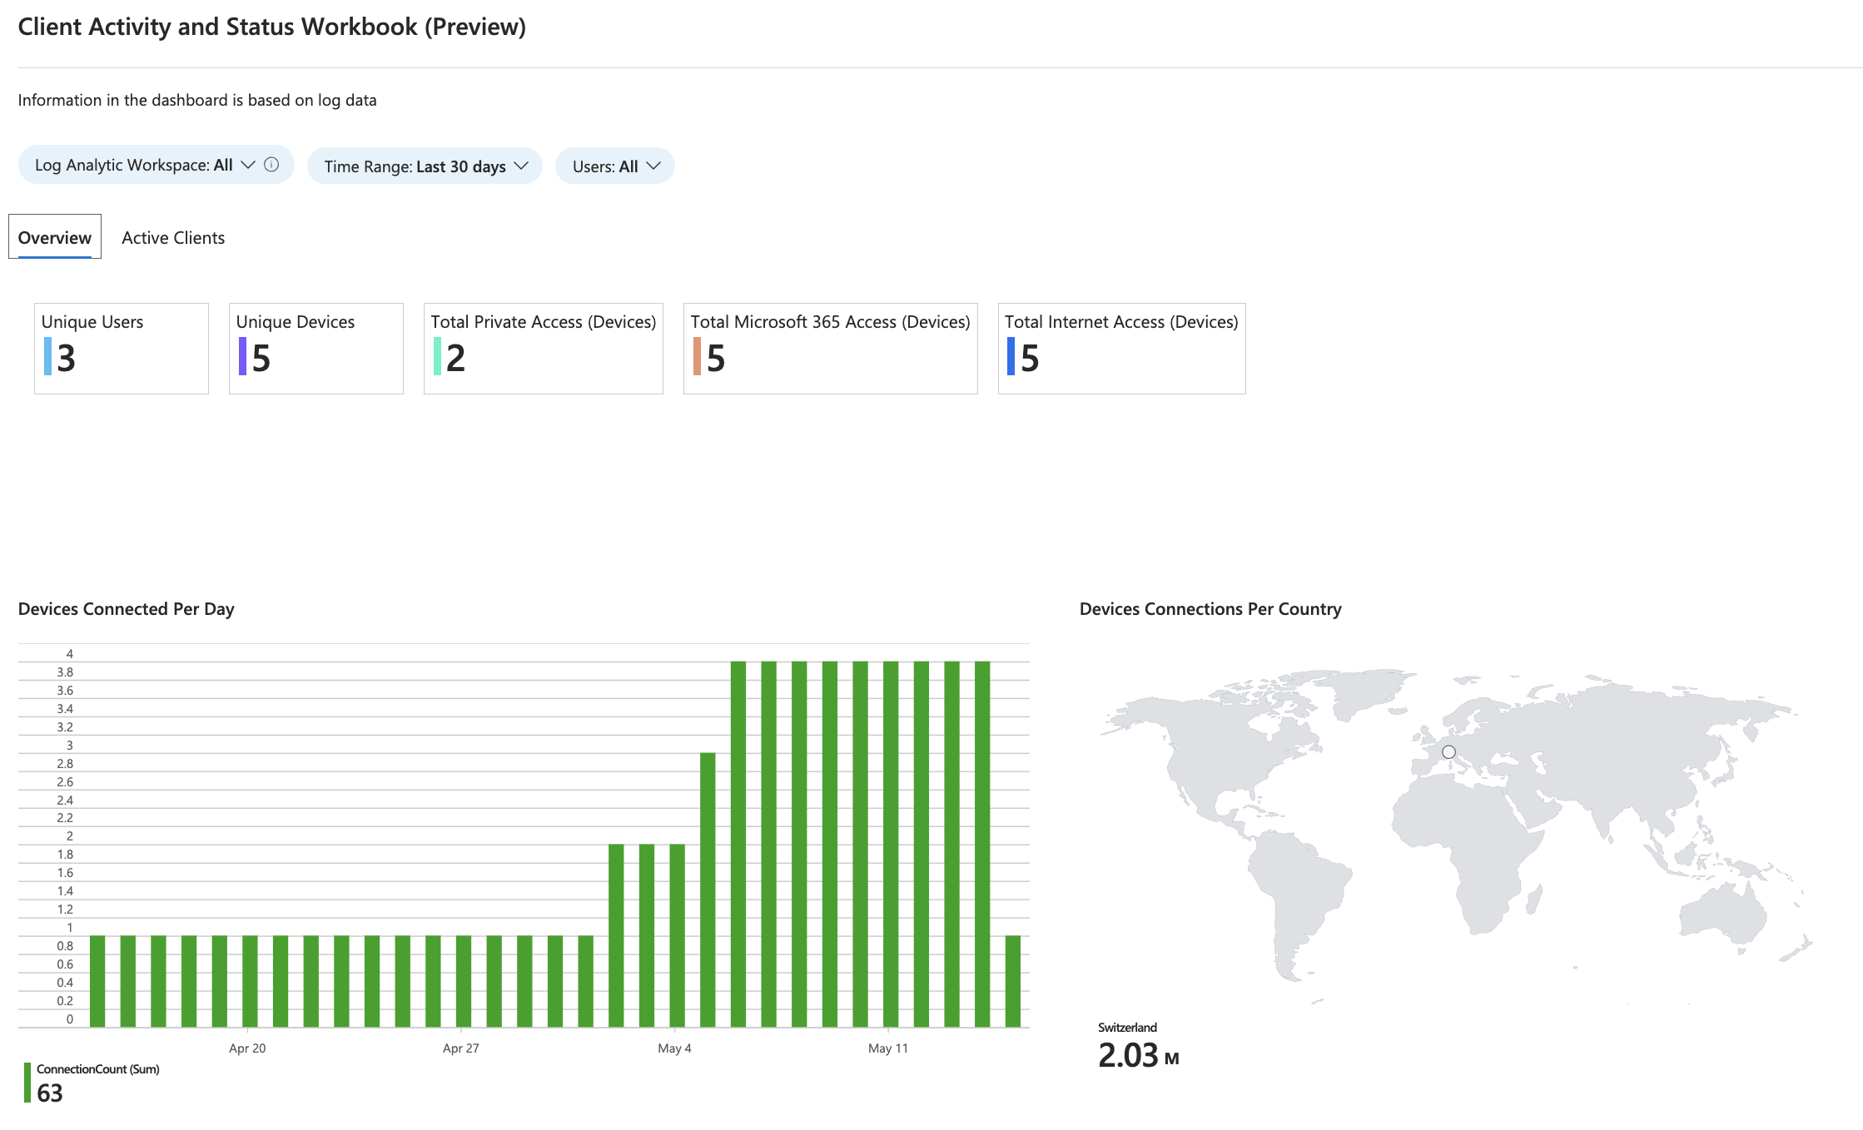The height and width of the screenshot is (1130, 1863).
Task: Click the Switzerland 2.03 M legend value
Action: point(1137,1055)
